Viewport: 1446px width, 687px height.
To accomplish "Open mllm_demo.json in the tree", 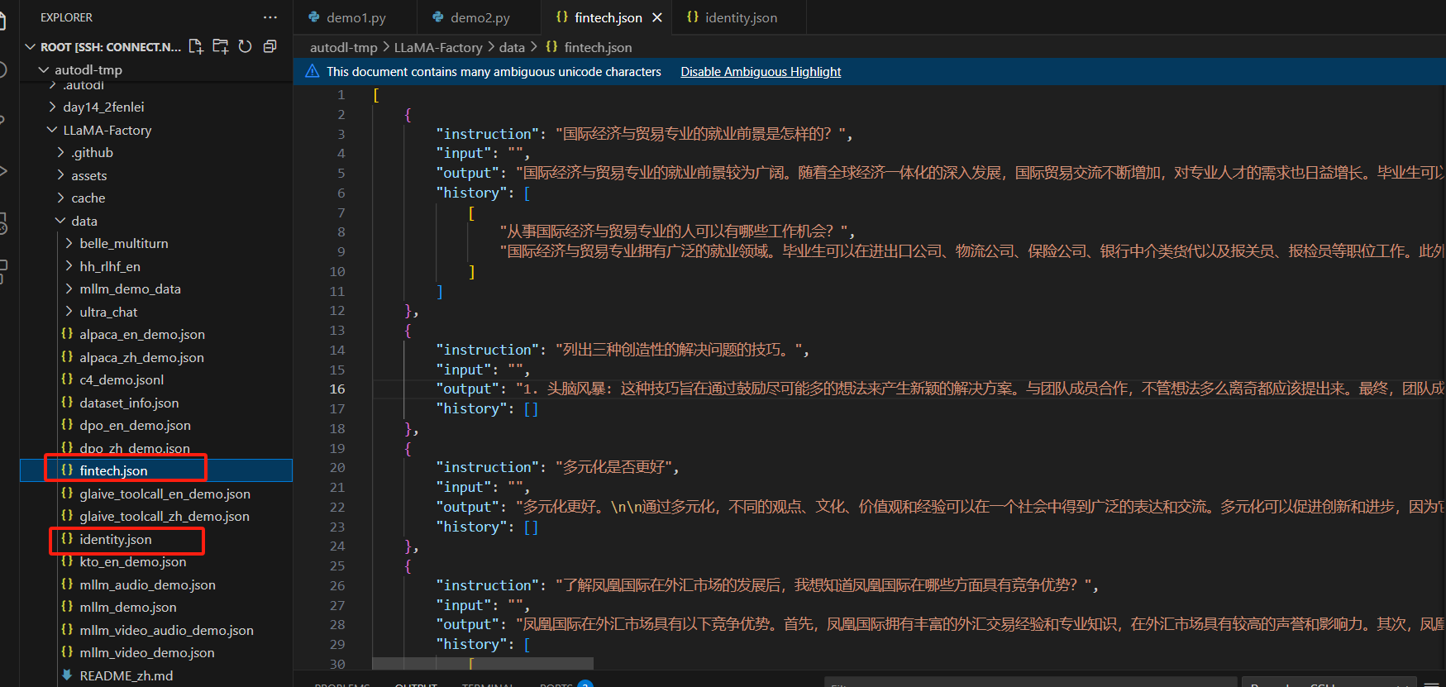I will coord(128,607).
